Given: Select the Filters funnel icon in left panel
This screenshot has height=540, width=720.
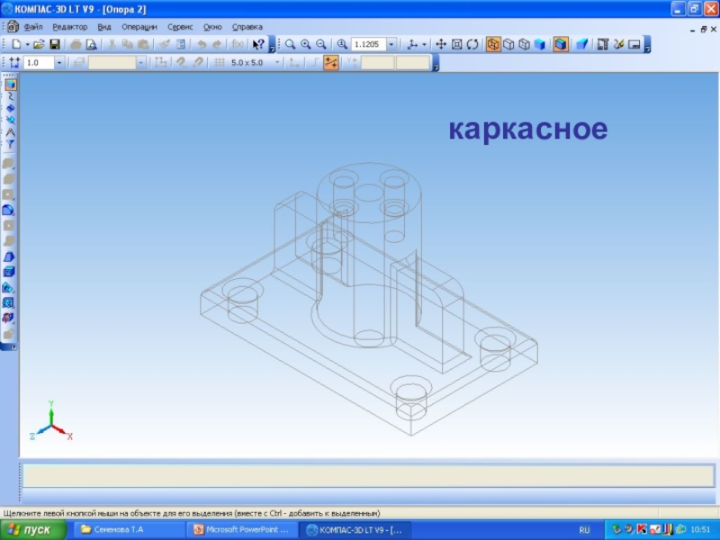Looking at the screenshot, I should pyautogui.click(x=10, y=144).
